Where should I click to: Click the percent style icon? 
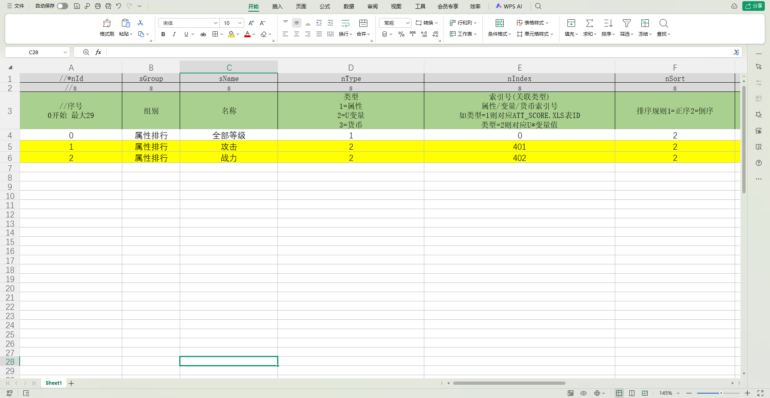(401, 34)
